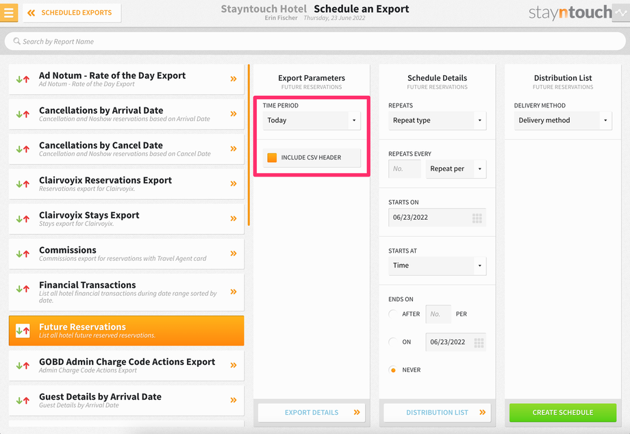Click the Distribution List button
Screen dimensions: 630x434
pos(437,413)
